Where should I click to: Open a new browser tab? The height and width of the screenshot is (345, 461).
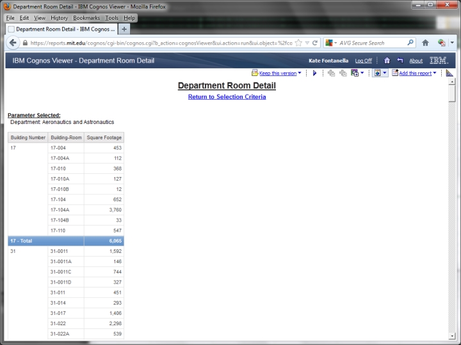(x=124, y=29)
